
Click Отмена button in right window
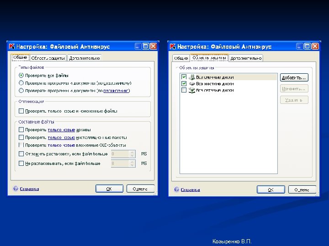[x=302, y=190]
